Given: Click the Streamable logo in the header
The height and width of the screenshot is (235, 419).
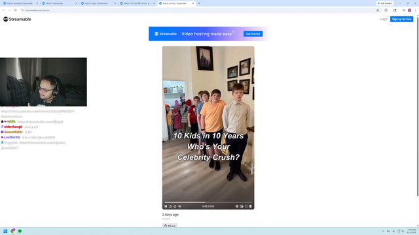Looking at the screenshot, I should click(x=17, y=19).
